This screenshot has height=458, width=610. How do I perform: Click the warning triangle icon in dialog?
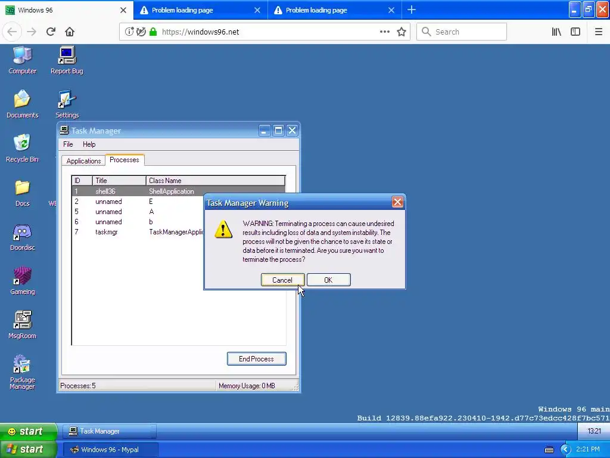(223, 230)
